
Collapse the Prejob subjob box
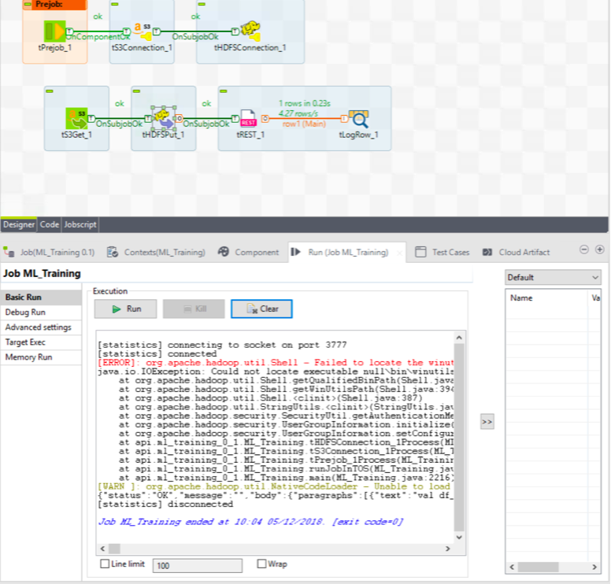[x=28, y=4]
